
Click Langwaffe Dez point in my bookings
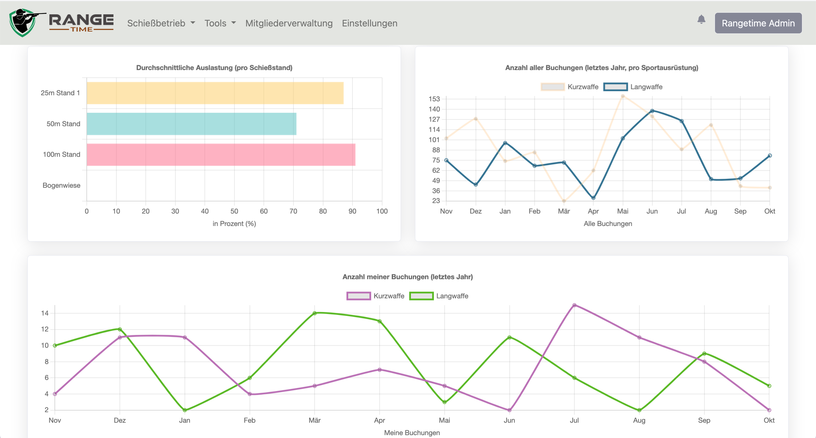coord(120,329)
